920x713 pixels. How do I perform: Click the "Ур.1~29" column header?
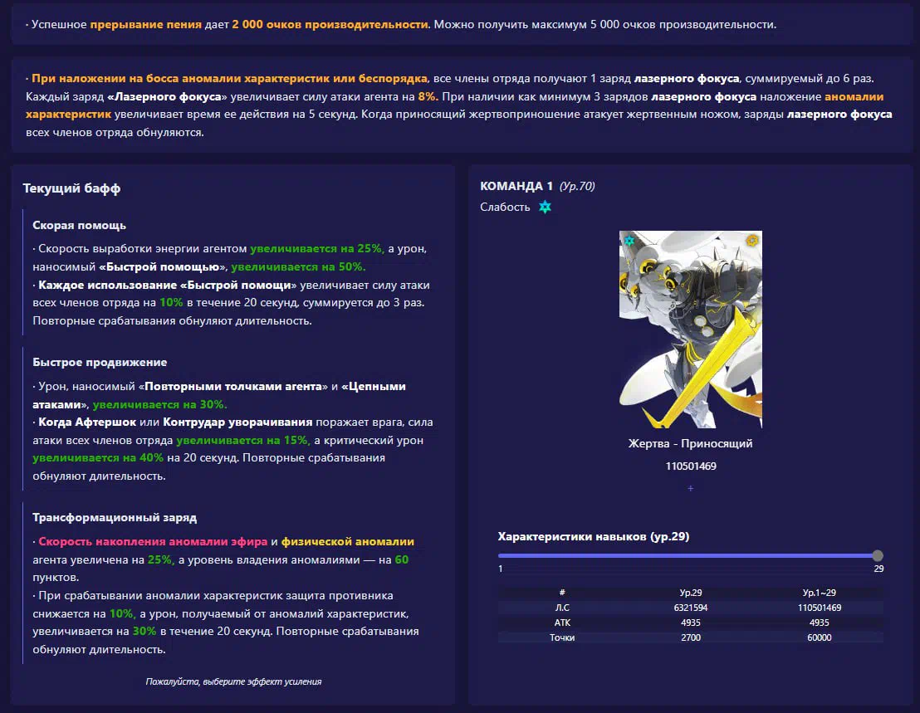[x=819, y=593]
